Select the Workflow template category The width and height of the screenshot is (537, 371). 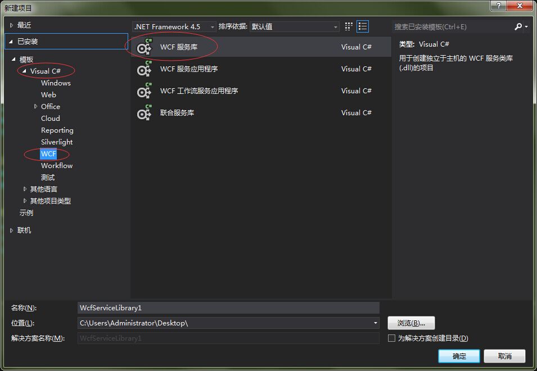57,166
